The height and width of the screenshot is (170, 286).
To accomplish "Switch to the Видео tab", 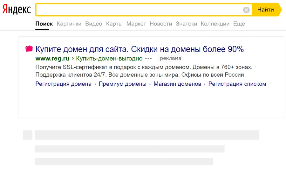I will (93, 24).
